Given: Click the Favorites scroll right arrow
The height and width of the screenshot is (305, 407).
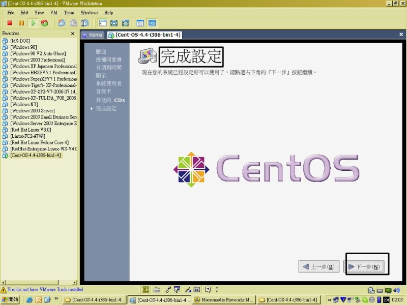Looking at the screenshot, I should (x=75, y=282).
